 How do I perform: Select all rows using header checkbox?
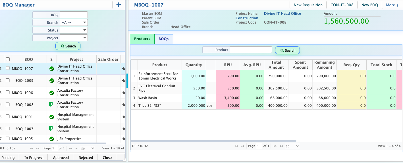pyautogui.click(x=8, y=59)
